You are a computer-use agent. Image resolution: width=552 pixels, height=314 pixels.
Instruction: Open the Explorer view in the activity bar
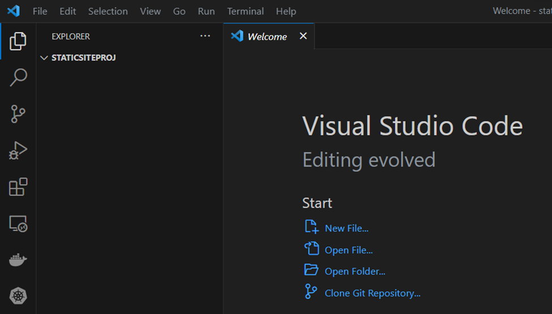pyautogui.click(x=18, y=41)
